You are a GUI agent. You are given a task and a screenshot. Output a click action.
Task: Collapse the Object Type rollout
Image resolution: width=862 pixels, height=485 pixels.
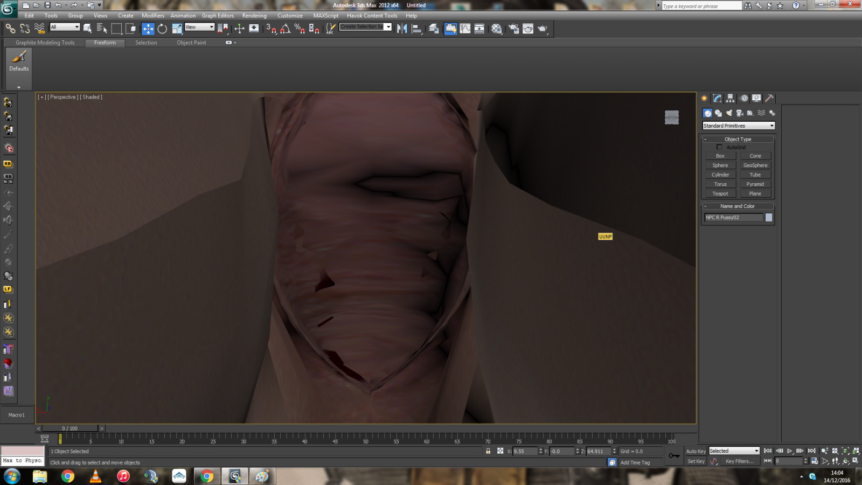click(x=738, y=139)
